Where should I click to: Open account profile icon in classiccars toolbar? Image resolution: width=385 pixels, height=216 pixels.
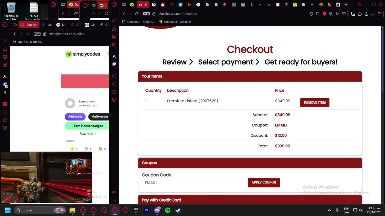[366, 14]
